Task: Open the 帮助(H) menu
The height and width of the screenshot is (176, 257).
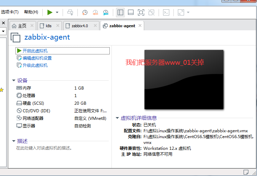Action: tap(31, 12)
